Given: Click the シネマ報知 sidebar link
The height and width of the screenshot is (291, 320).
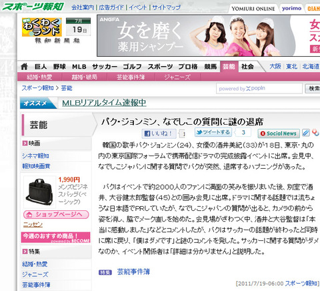Looking at the screenshot, I should pos(35,156).
